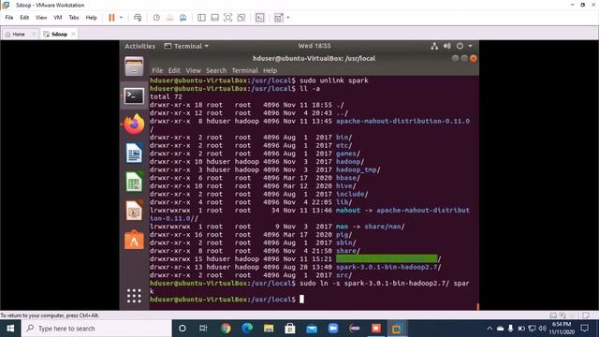Open LibreOffice Impress from dock

tap(134, 211)
